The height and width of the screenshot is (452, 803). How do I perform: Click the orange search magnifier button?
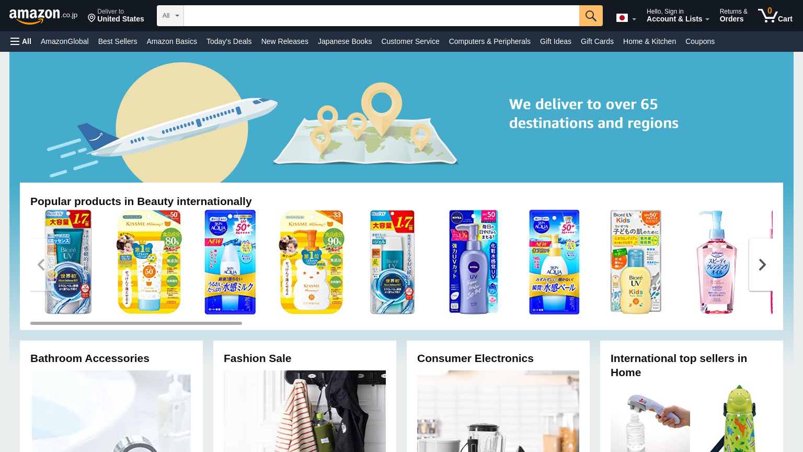pyautogui.click(x=591, y=16)
